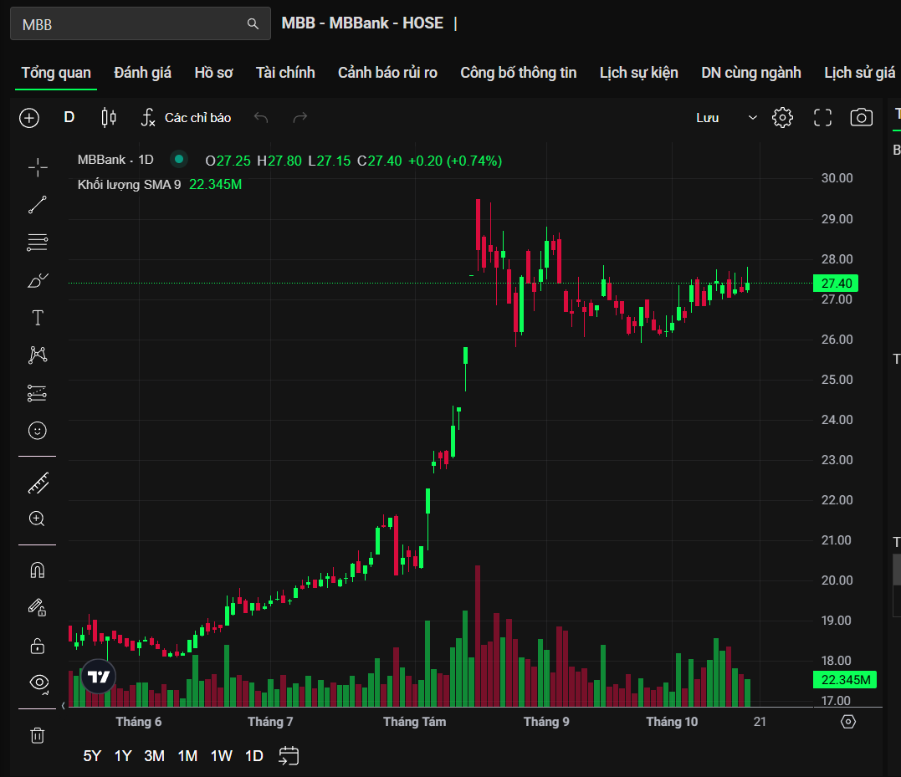The image size is (901, 777).
Task: Take a chart snapshot with camera icon
Action: click(x=861, y=118)
